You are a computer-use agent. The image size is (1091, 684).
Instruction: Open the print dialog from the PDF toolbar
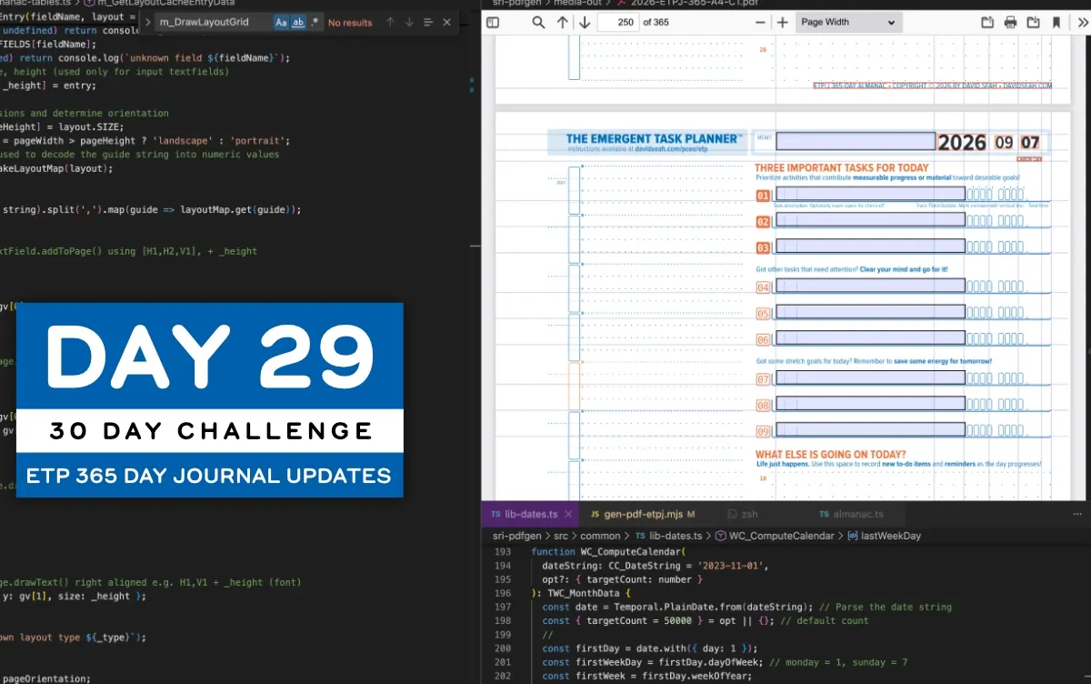[x=1010, y=20]
